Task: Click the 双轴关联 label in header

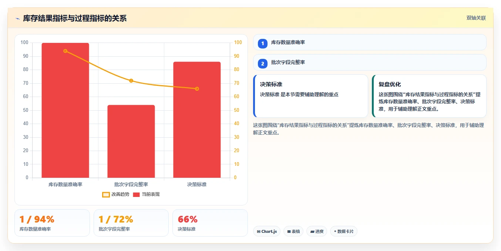Action: coord(476,18)
